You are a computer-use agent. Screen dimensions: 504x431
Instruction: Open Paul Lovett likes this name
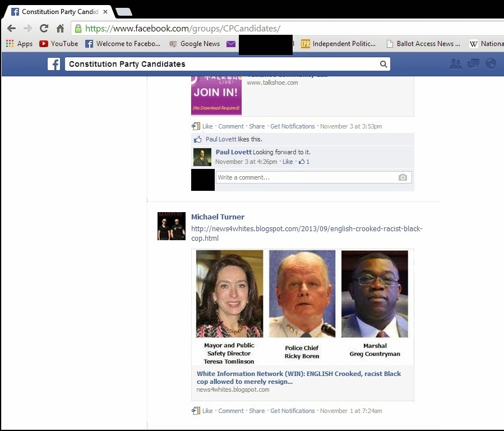tap(221, 139)
